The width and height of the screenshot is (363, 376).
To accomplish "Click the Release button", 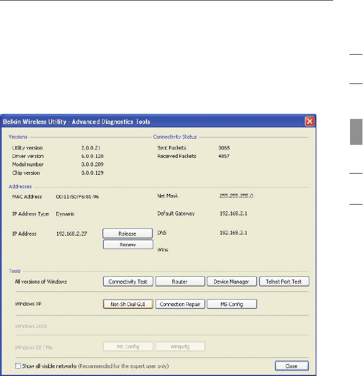I will pos(127,233).
